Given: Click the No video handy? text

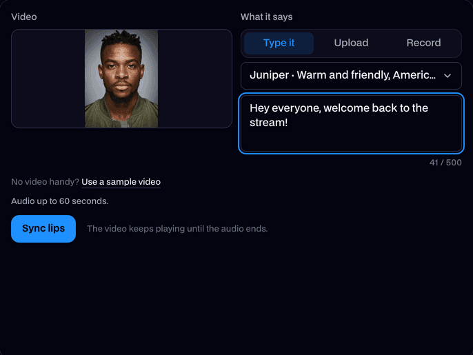Looking at the screenshot, I should coord(45,182).
